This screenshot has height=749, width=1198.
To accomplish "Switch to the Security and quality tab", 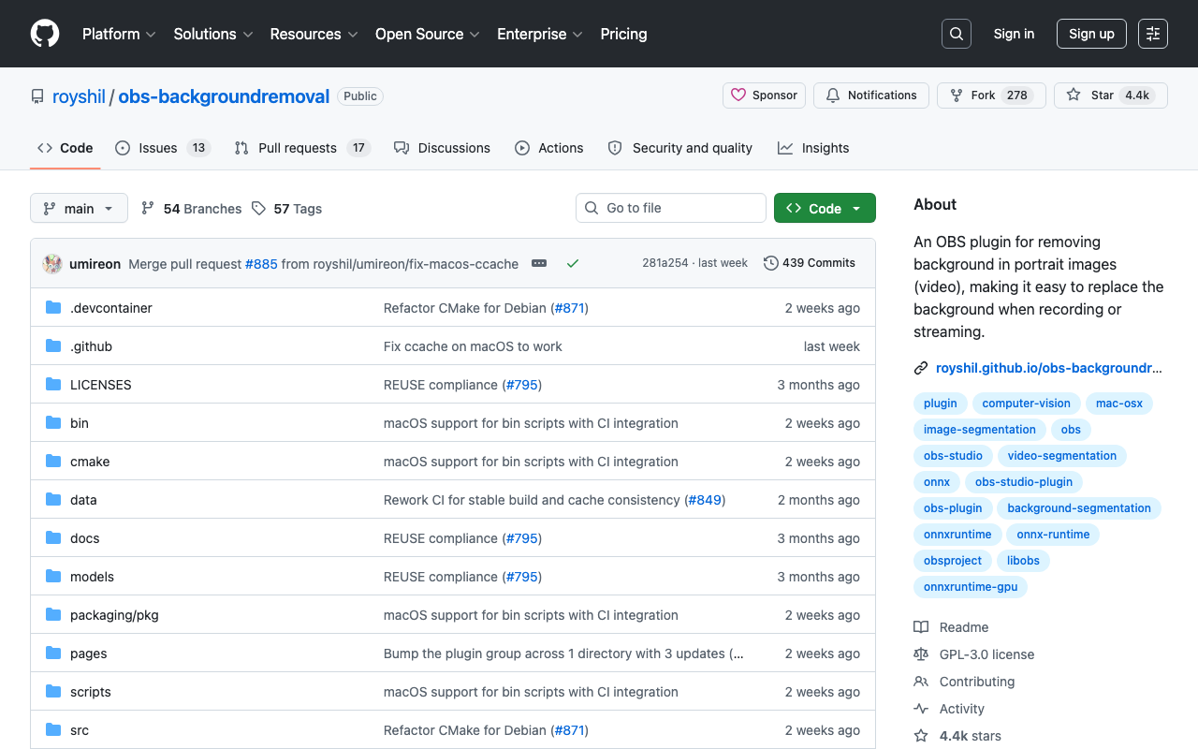I will pos(680,148).
